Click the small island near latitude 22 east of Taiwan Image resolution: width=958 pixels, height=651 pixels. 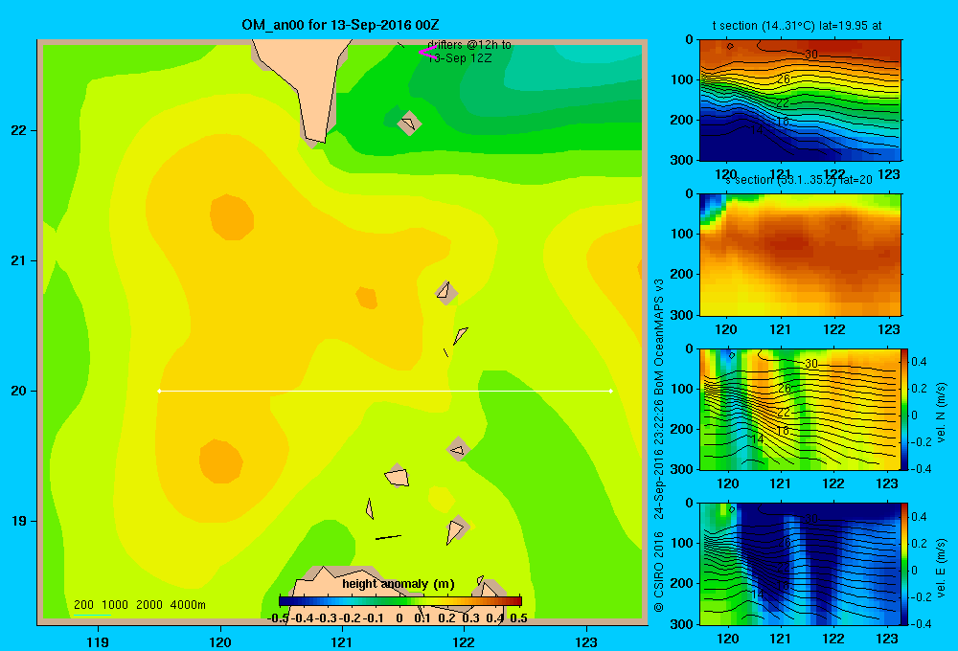409,123
